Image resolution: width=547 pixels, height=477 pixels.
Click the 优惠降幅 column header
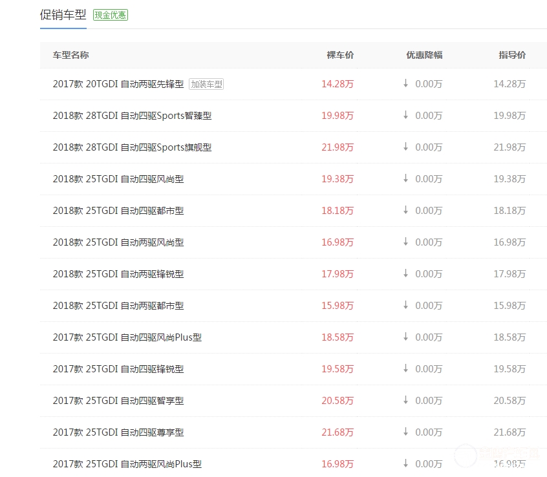click(x=424, y=55)
